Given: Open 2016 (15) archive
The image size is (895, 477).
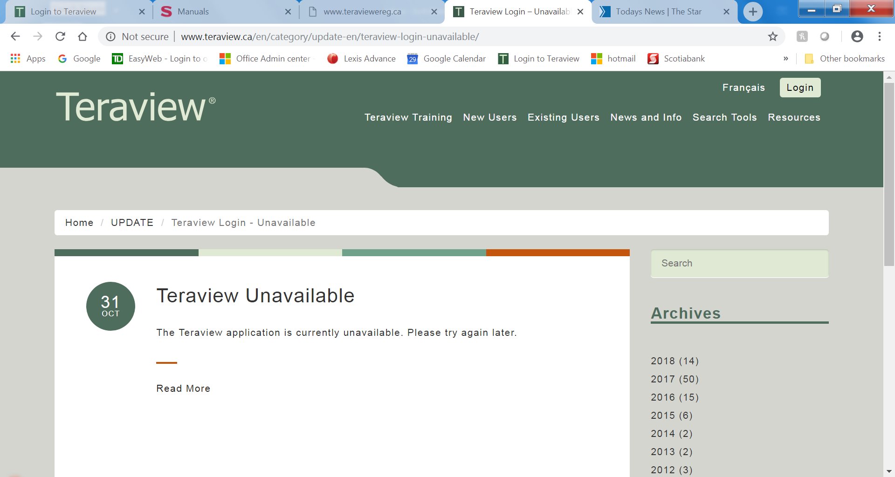Looking at the screenshot, I should point(675,397).
